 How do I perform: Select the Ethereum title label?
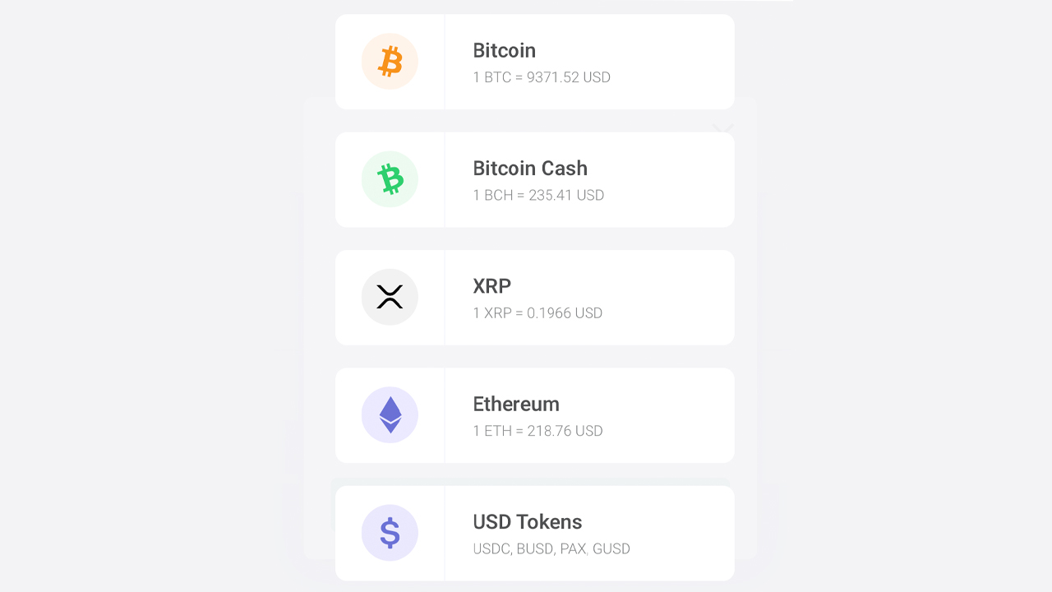tap(516, 404)
